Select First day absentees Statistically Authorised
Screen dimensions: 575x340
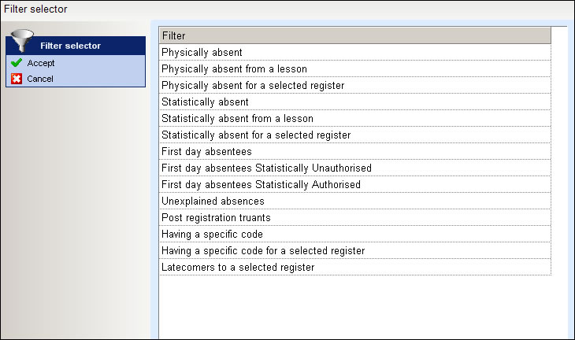pyautogui.click(x=355, y=184)
